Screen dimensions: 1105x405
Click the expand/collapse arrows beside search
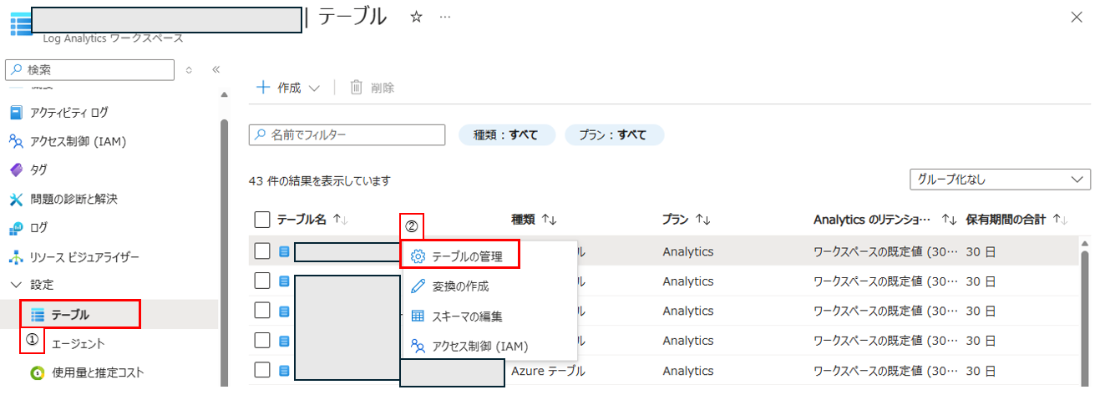189,69
